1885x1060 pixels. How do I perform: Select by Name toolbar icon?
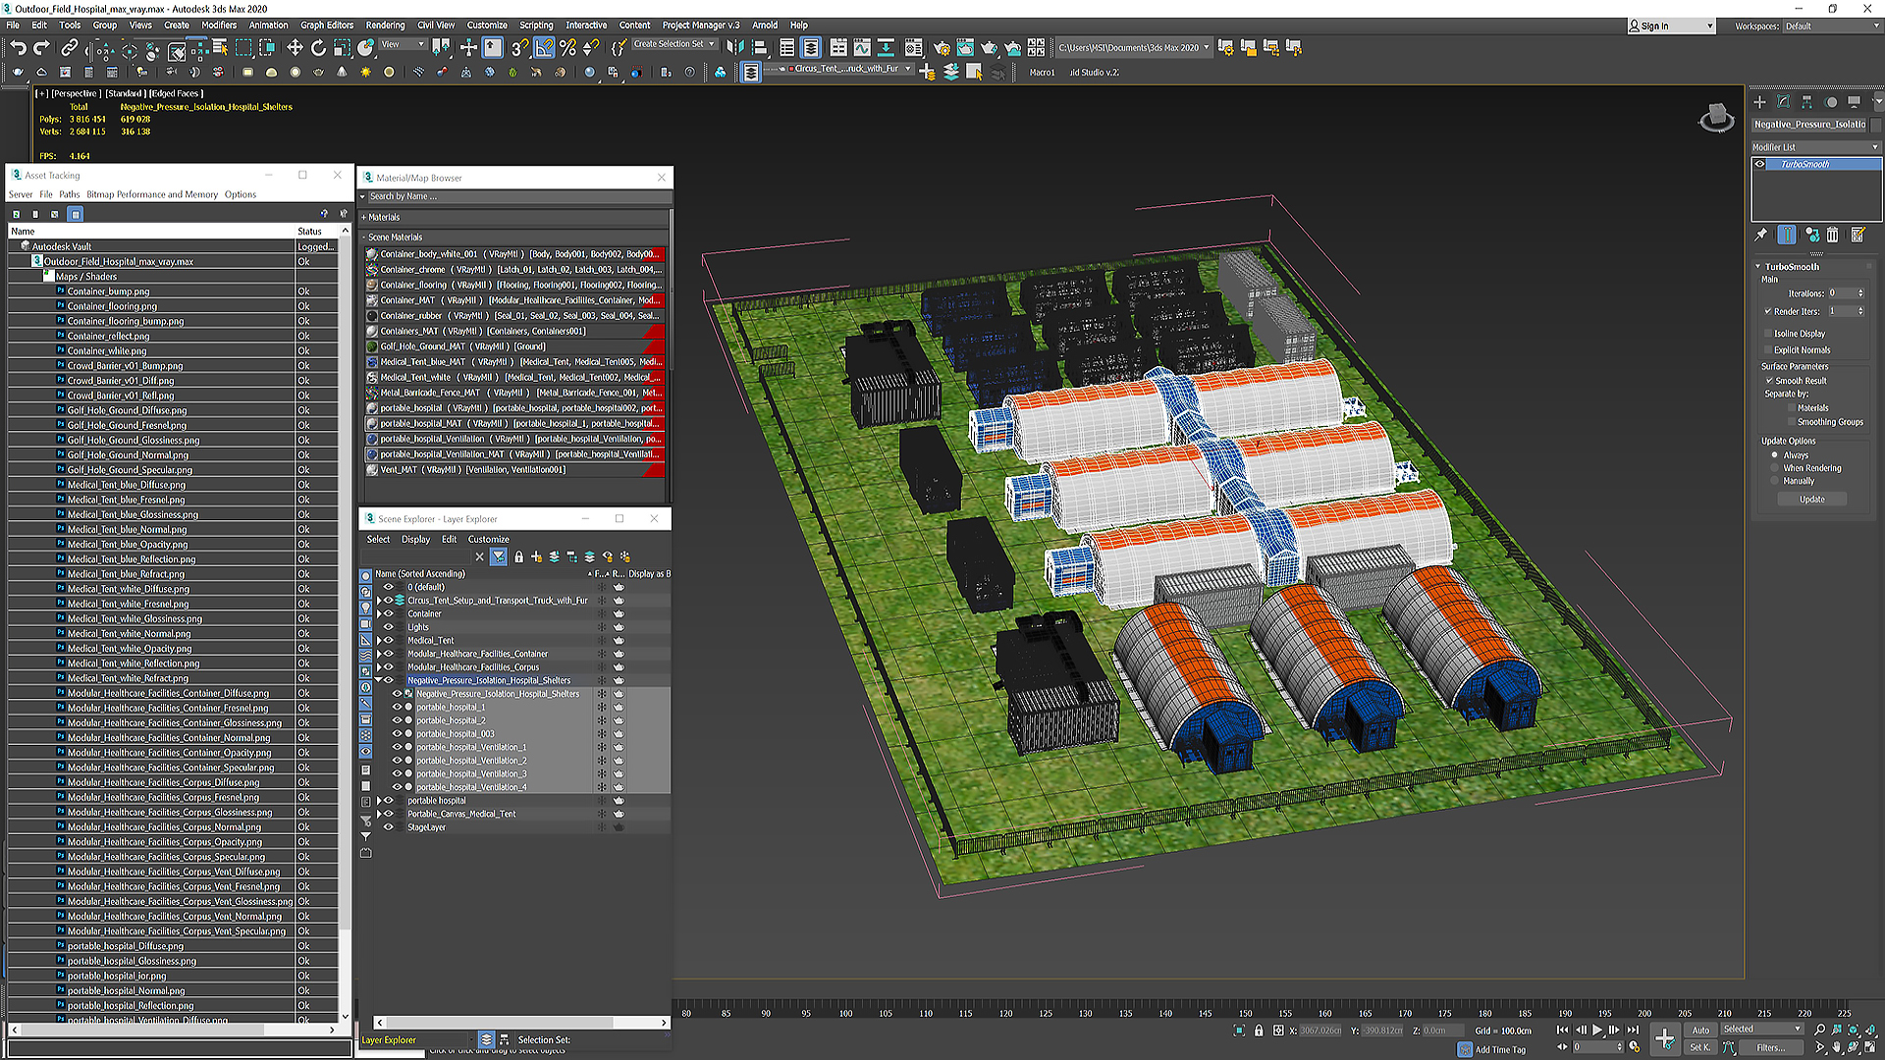click(x=220, y=47)
